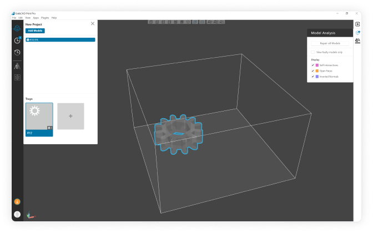Click the orange download update icon

click(x=17, y=201)
